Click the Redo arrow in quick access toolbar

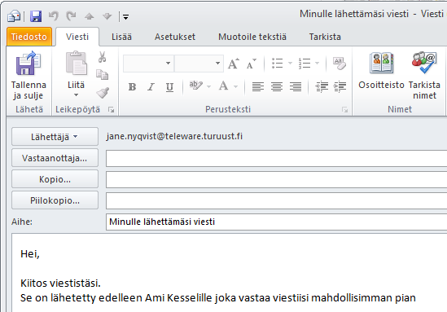pos(71,16)
